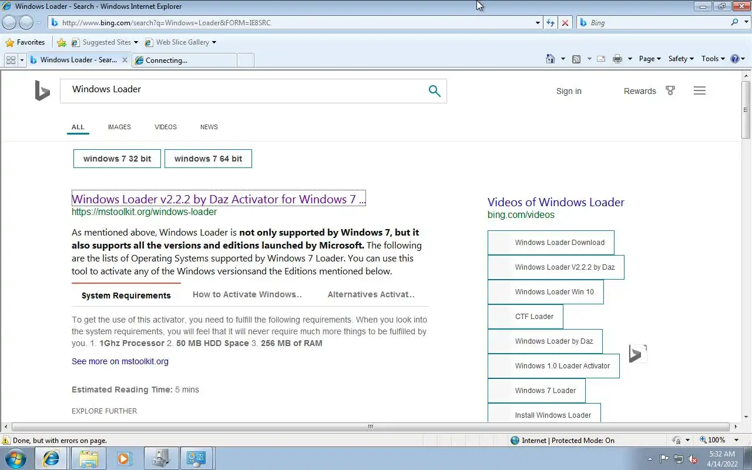752x470 pixels.
Task: Select Alternatives Activat.. tab
Action: [x=371, y=294]
